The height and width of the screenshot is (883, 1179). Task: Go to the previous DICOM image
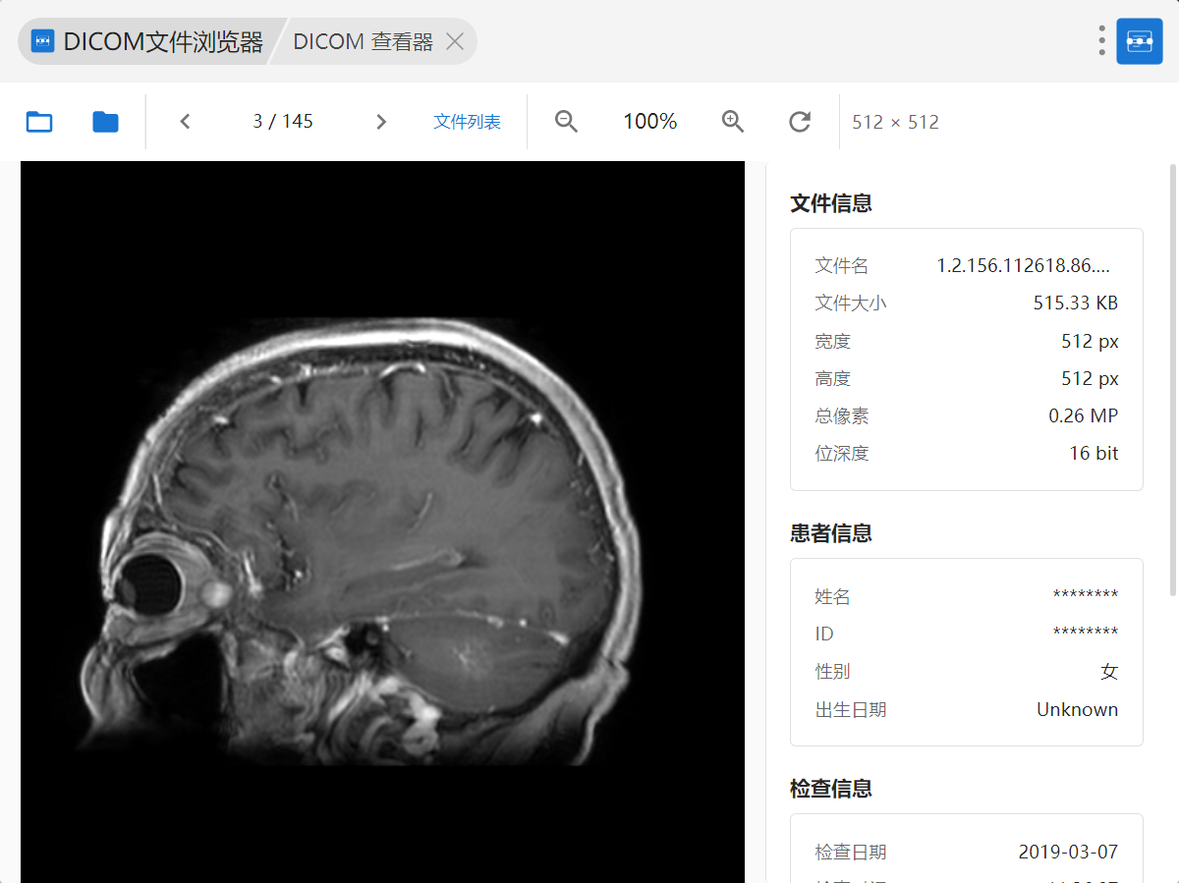point(185,122)
